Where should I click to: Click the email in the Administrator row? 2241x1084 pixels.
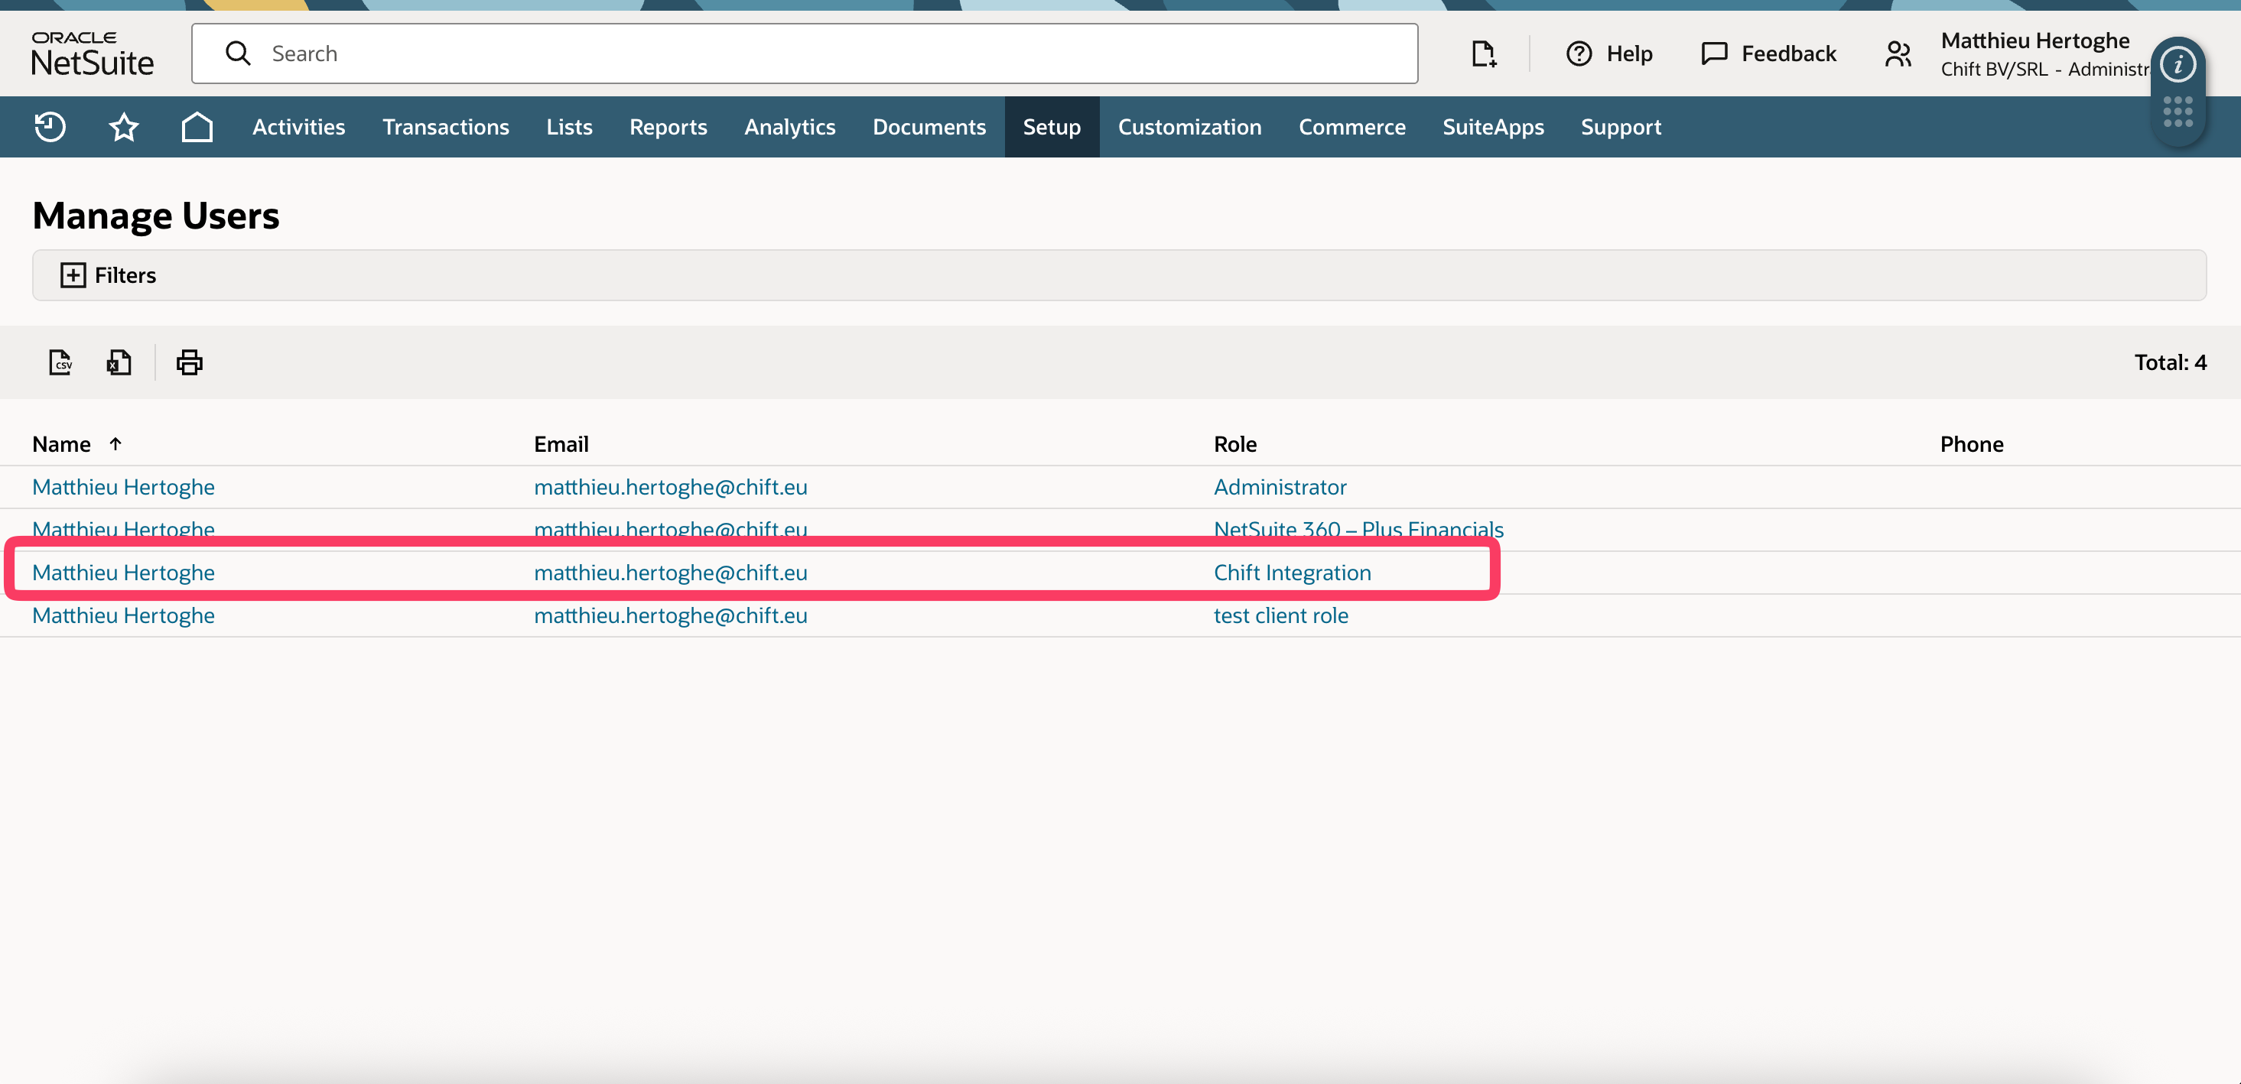click(x=671, y=487)
